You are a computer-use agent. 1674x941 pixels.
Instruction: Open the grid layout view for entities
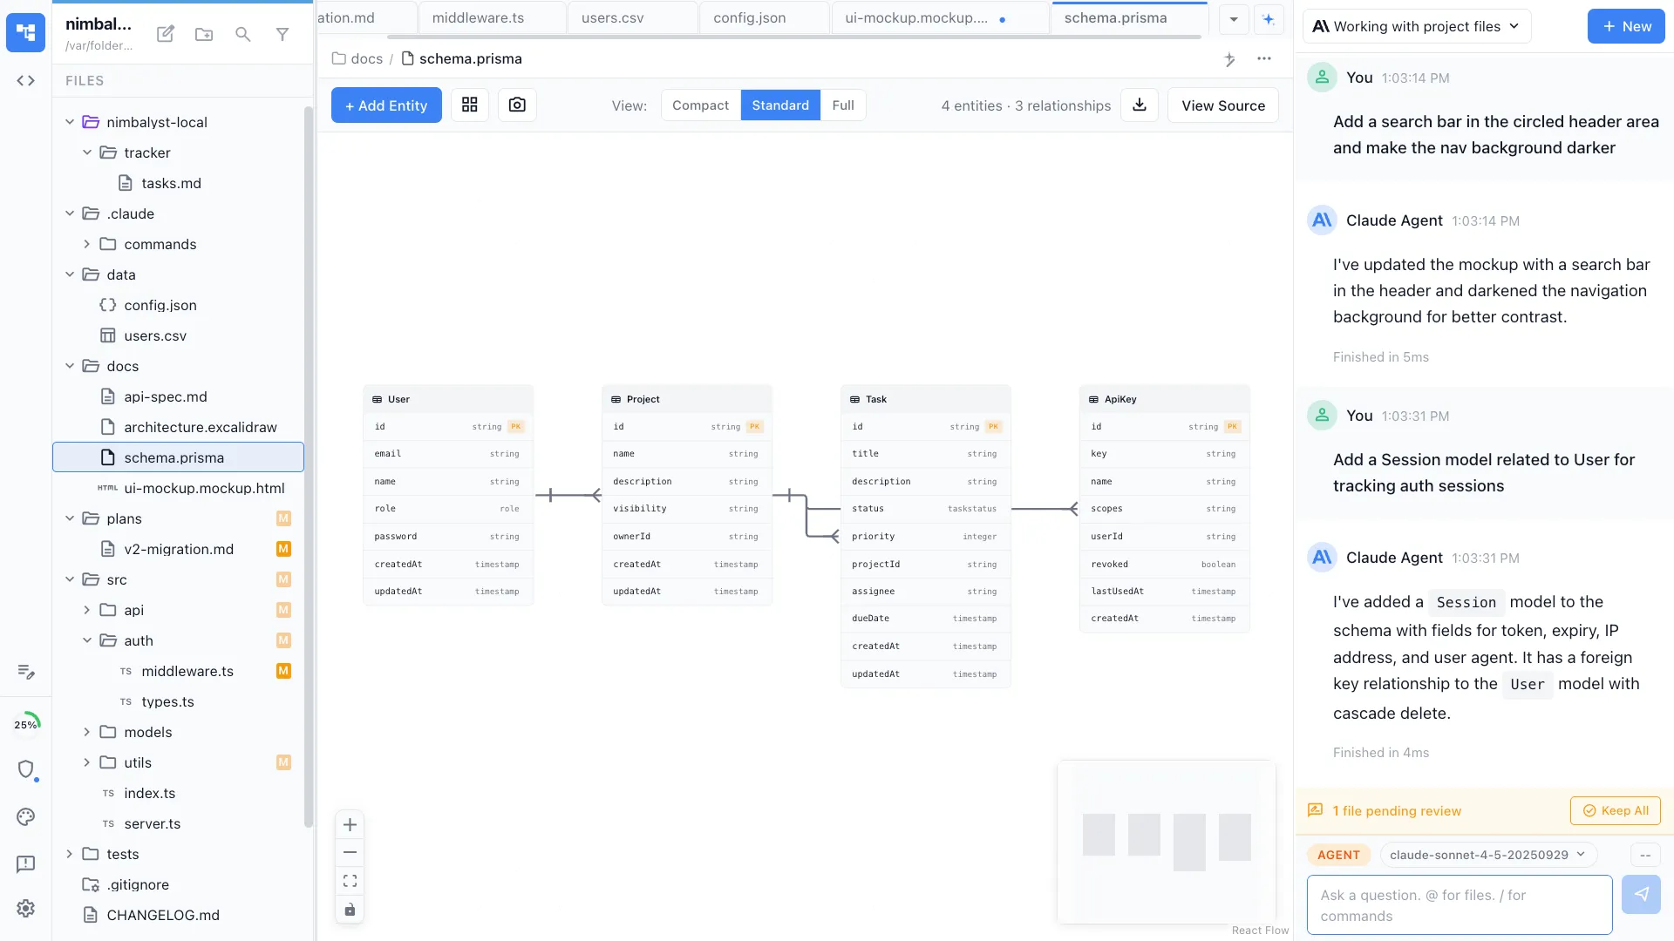tap(469, 105)
